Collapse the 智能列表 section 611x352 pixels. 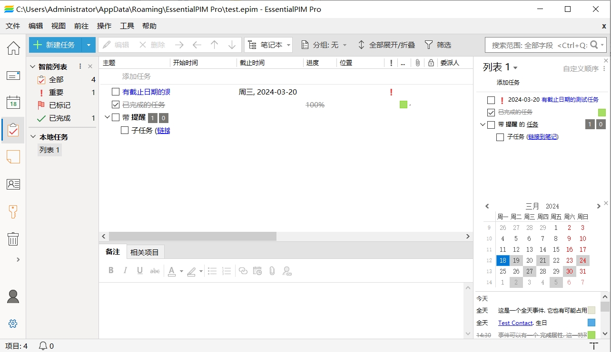coord(33,67)
